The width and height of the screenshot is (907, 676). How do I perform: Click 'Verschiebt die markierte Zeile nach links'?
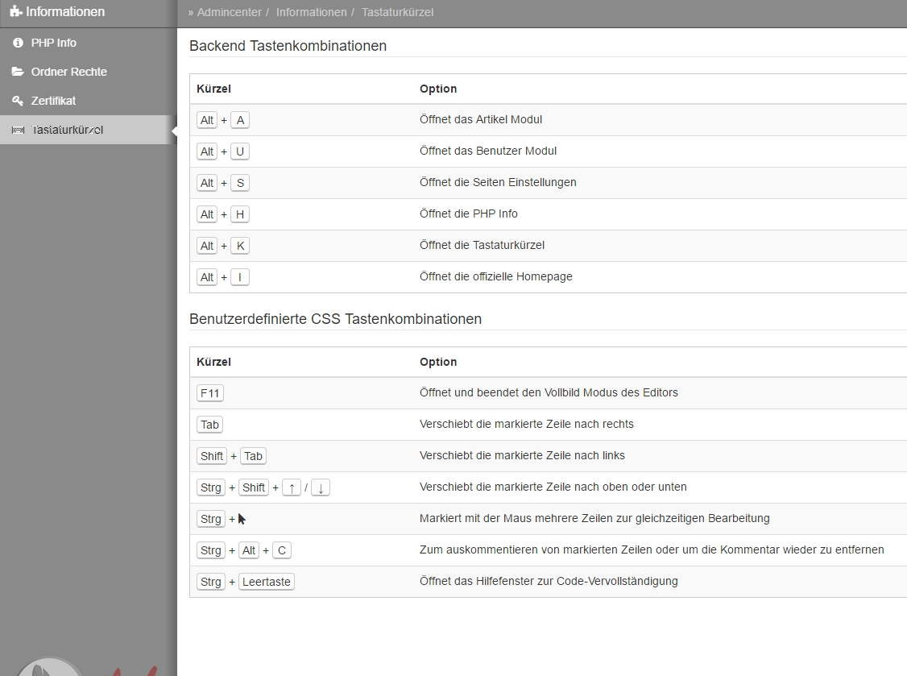point(522,455)
